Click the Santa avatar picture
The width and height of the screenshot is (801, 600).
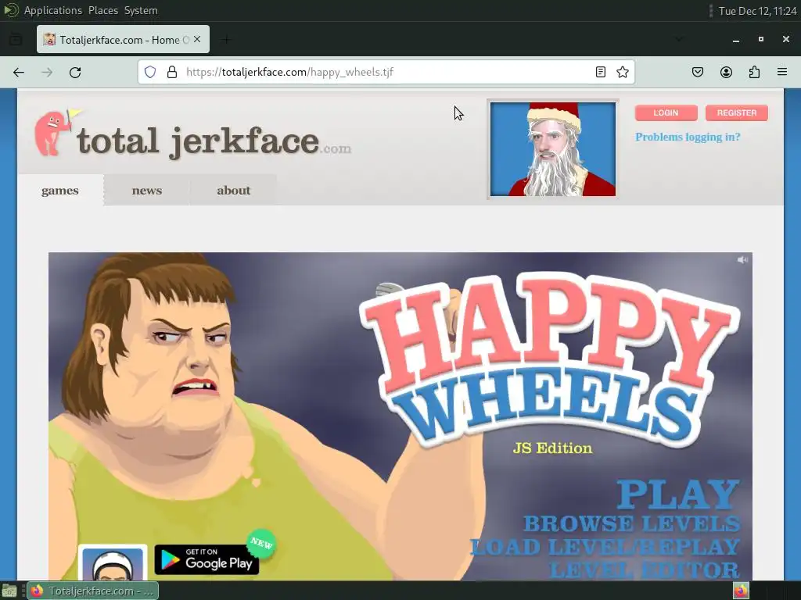[553, 149]
